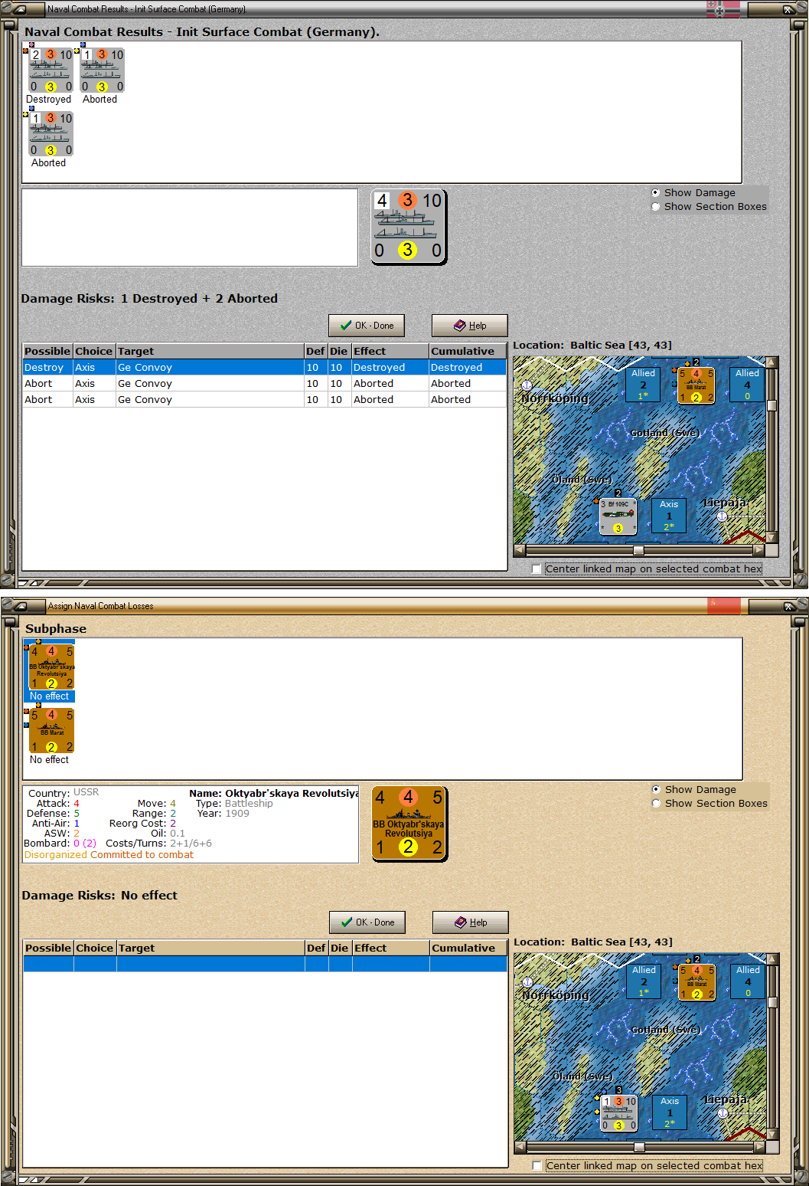The height and width of the screenshot is (1186, 809).
Task: Click the vertical map scrollbar thumb in Assign Losses
Action: (x=772, y=1002)
